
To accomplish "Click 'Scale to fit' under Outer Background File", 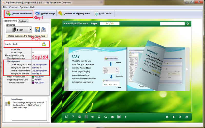I will [x=37, y=67].
